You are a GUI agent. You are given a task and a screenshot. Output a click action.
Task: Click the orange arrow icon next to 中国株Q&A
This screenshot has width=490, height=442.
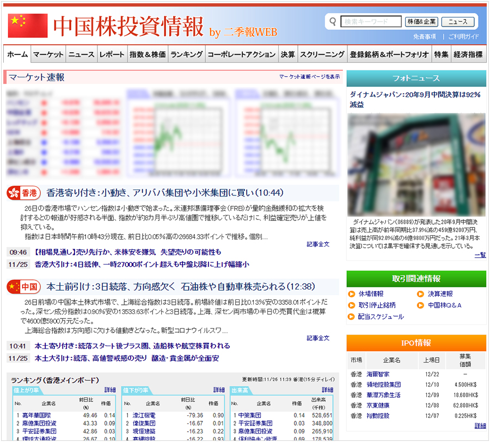click(x=420, y=305)
